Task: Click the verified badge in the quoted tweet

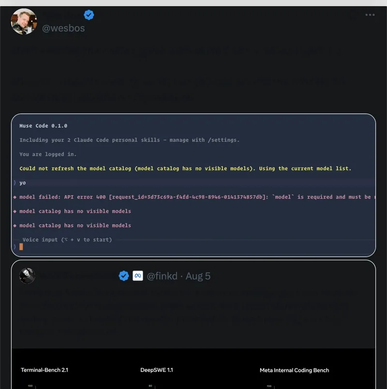Action: (x=124, y=276)
